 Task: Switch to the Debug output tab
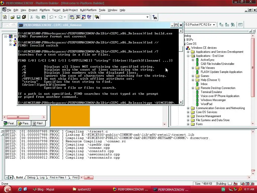click(x=31, y=177)
